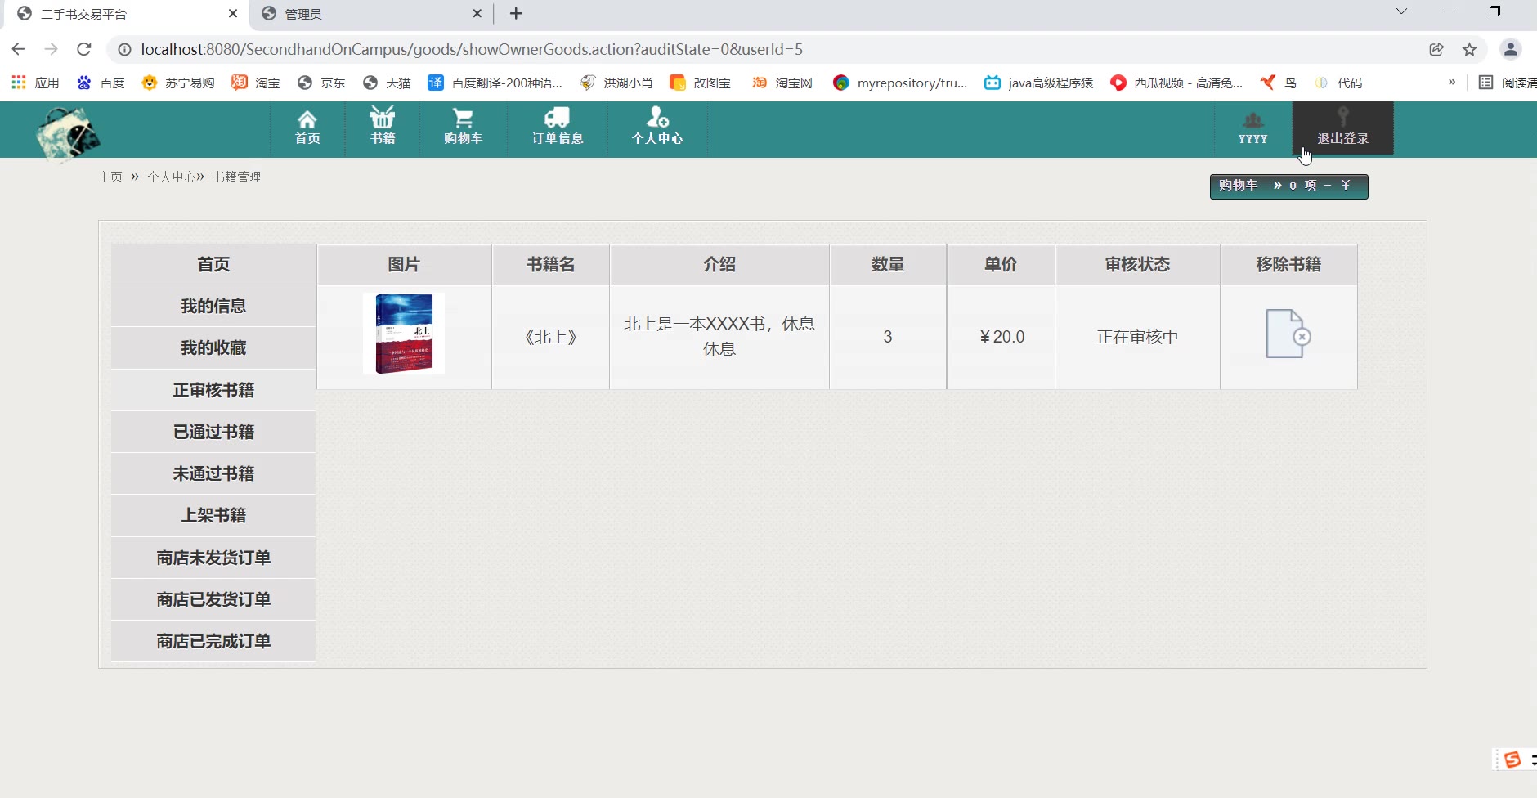Click the 退出登录 logout button

point(1342,128)
